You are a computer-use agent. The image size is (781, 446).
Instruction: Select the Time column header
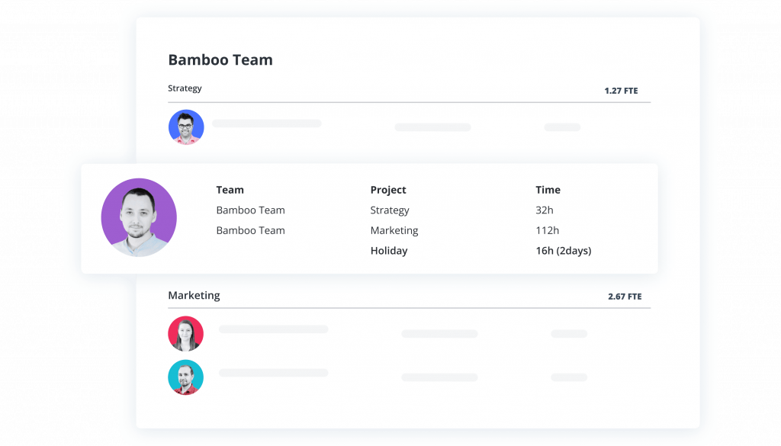click(548, 189)
